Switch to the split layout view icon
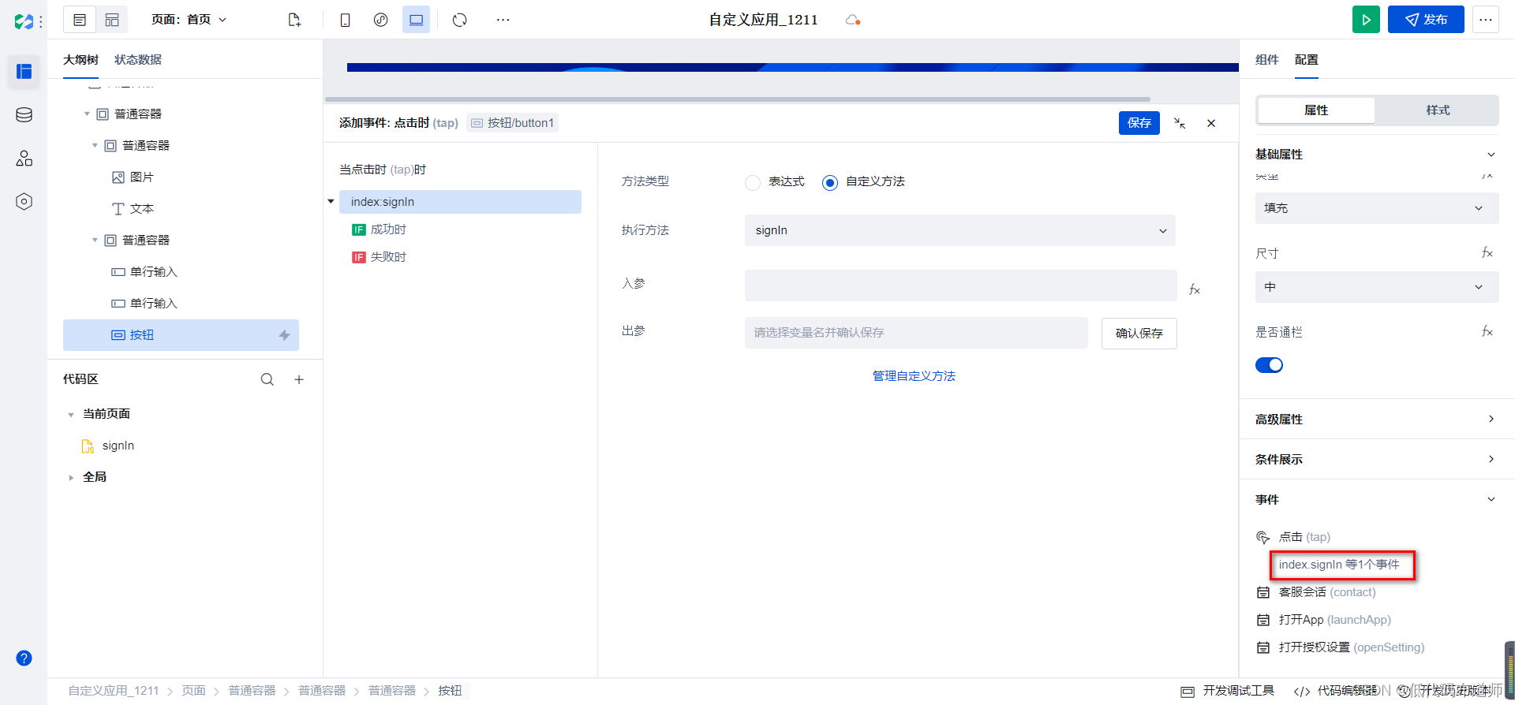 tap(112, 20)
